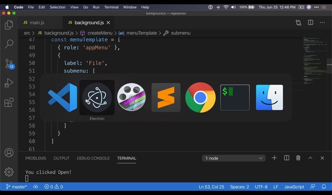
Task: Open the Go menu
Action: point(86,7)
